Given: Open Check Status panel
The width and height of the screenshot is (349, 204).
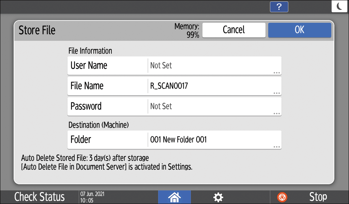Looking at the screenshot, I should point(39,197).
